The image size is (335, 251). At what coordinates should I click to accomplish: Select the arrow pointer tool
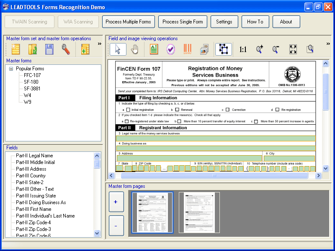(118, 49)
